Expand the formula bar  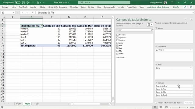pyautogui.click(x=193, y=13)
